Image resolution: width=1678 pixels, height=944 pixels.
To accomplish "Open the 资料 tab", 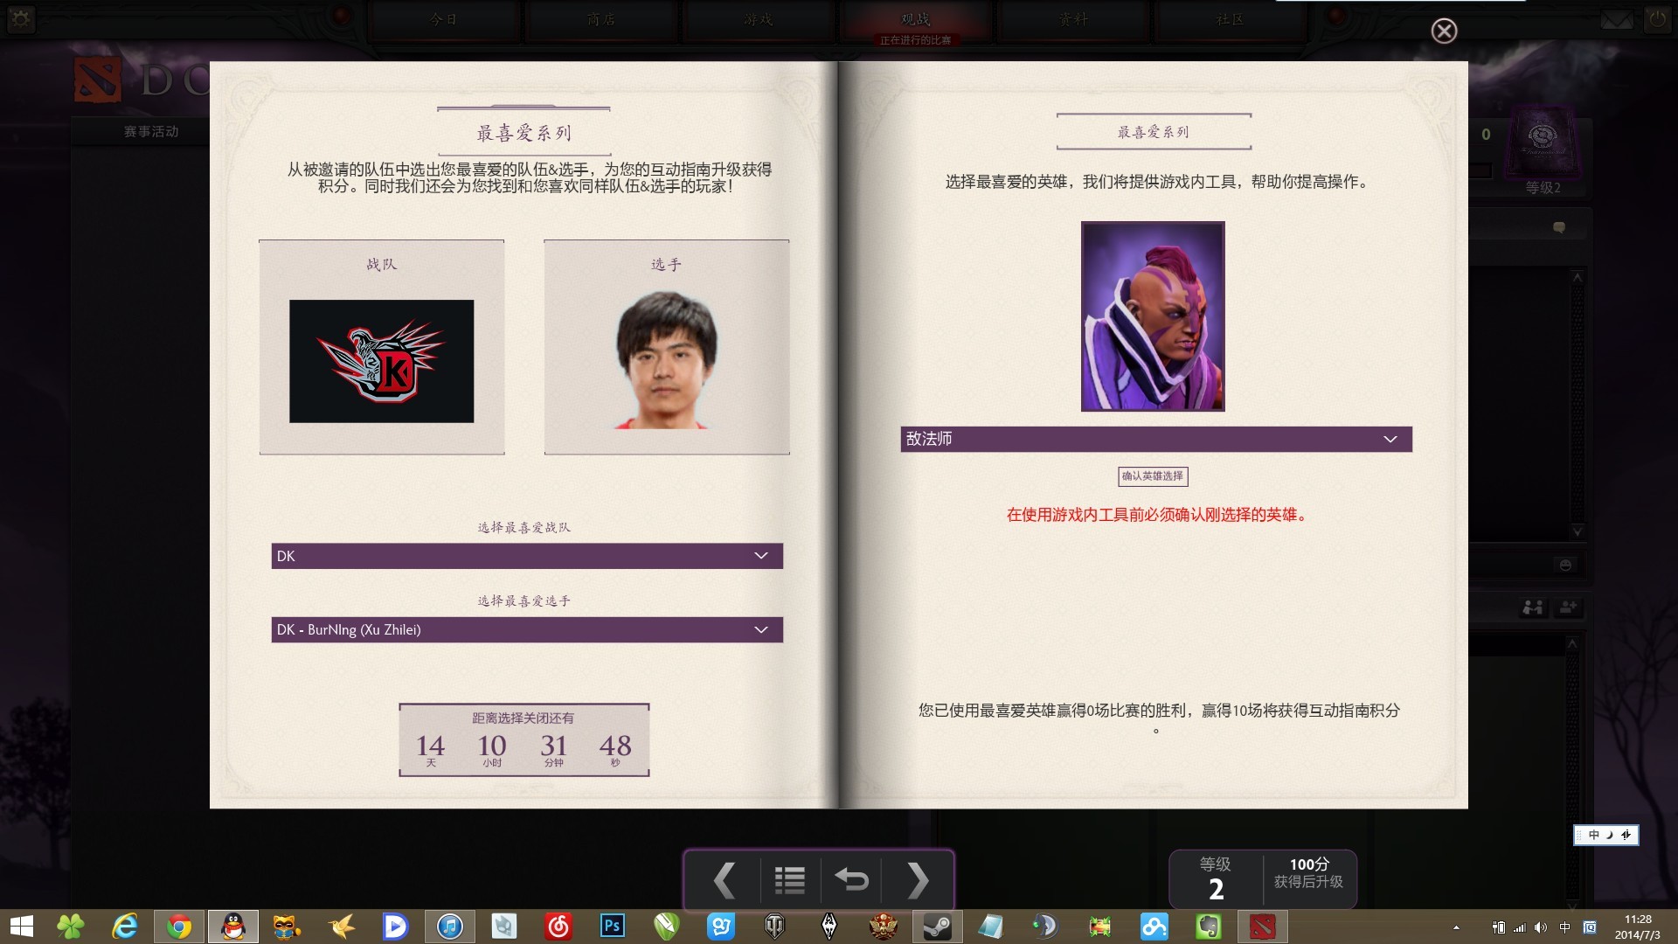I will (x=1073, y=20).
